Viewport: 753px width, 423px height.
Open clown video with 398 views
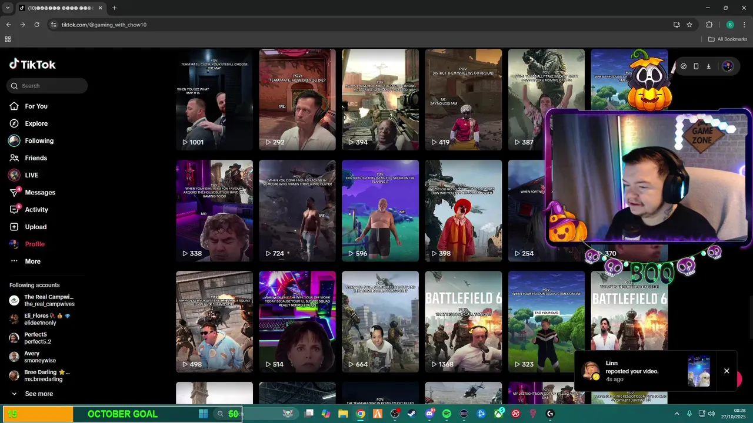click(464, 210)
